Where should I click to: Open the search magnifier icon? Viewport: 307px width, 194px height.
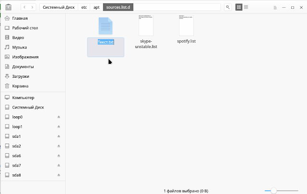pyautogui.click(x=228, y=7)
